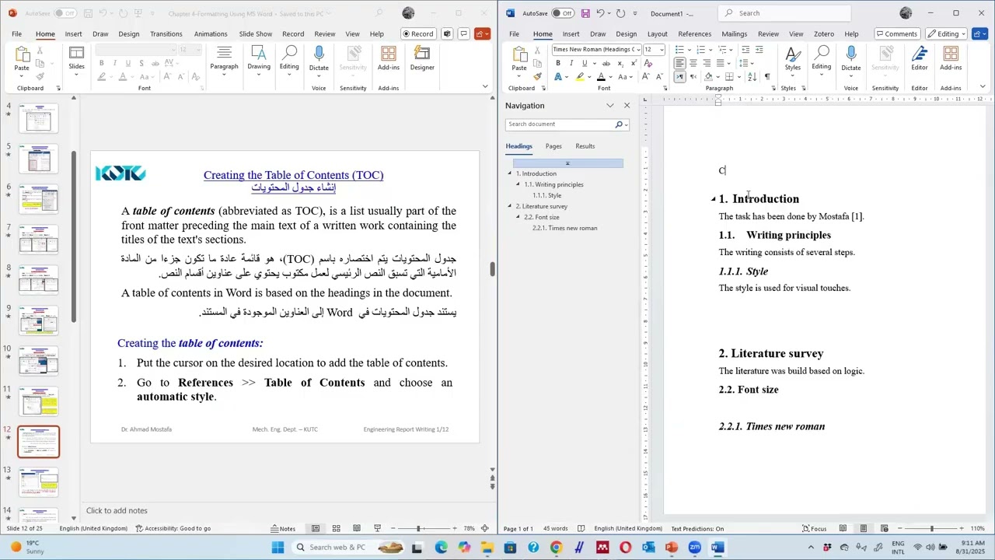
Task: Open Mailings tab in Word
Action: (734, 34)
